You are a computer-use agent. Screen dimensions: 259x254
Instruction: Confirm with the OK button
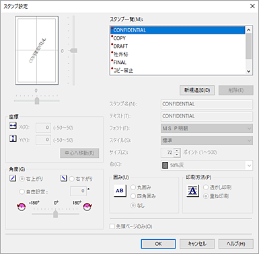point(158,244)
